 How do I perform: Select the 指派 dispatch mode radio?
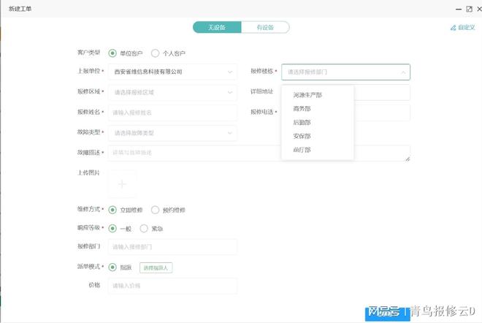[112, 267]
